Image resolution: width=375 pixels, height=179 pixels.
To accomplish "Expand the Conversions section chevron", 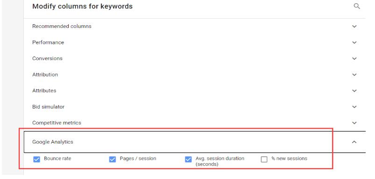I will click(354, 58).
